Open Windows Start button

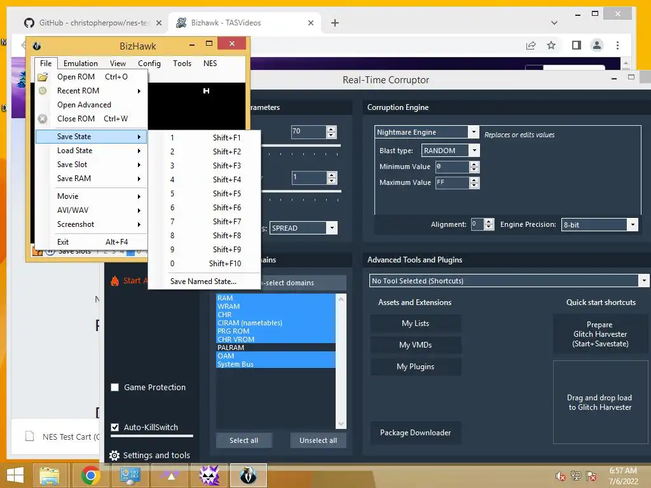coord(15,475)
